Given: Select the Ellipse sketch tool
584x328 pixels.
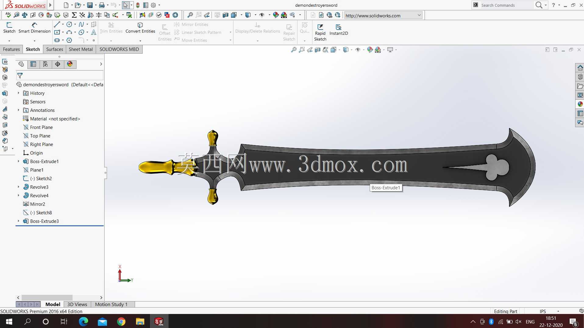Looking at the screenshot, I should tap(81, 32).
